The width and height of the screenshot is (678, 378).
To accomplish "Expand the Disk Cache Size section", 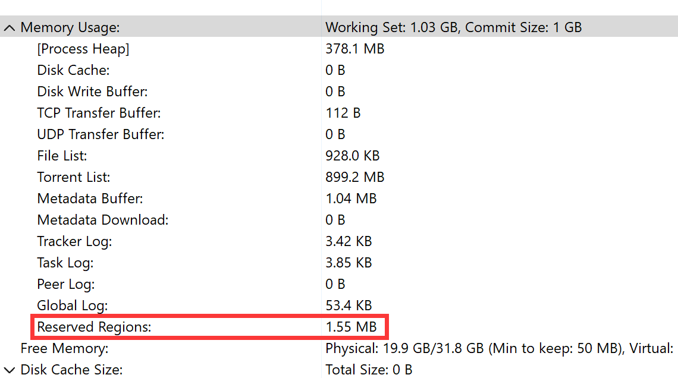I will pyautogui.click(x=10, y=370).
